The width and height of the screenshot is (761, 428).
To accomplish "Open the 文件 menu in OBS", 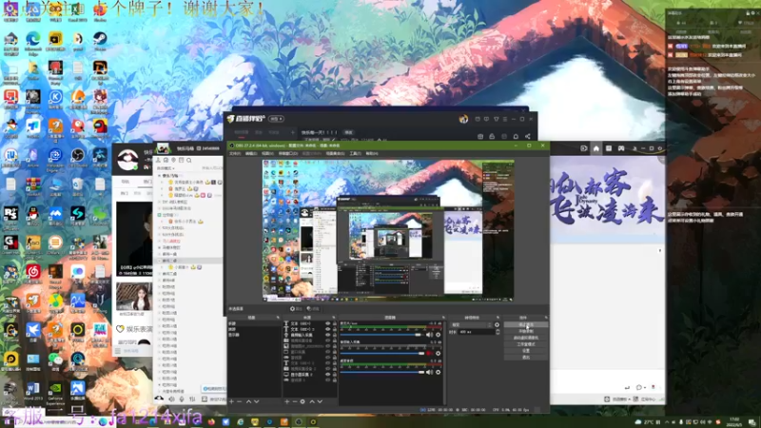I will click(235, 153).
